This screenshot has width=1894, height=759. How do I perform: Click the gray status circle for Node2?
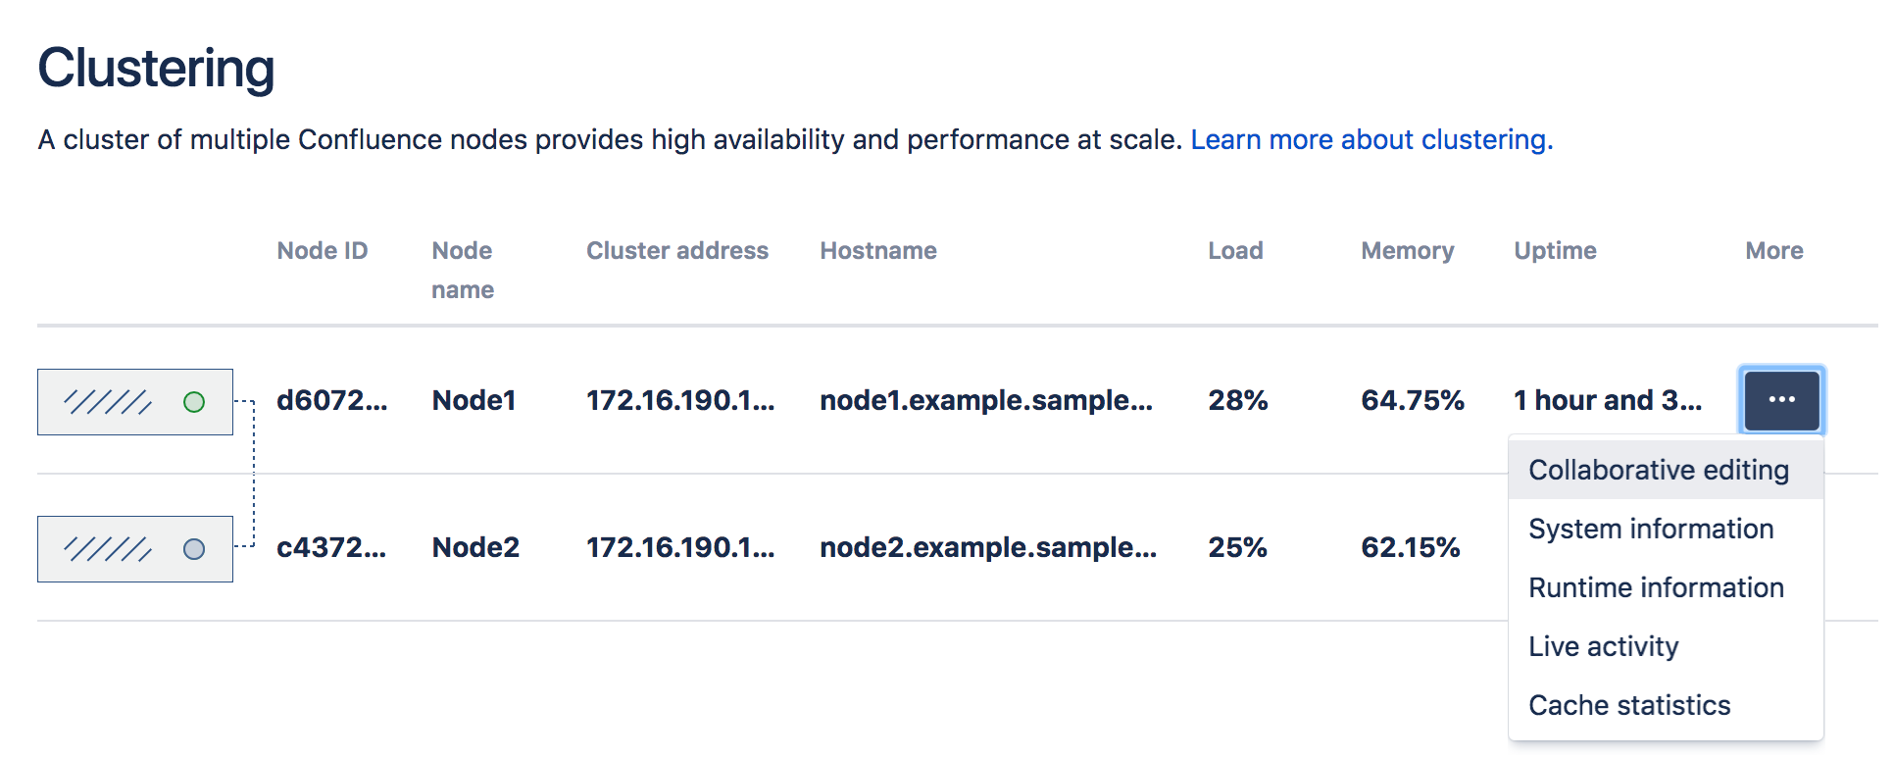click(x=194, y=549)
